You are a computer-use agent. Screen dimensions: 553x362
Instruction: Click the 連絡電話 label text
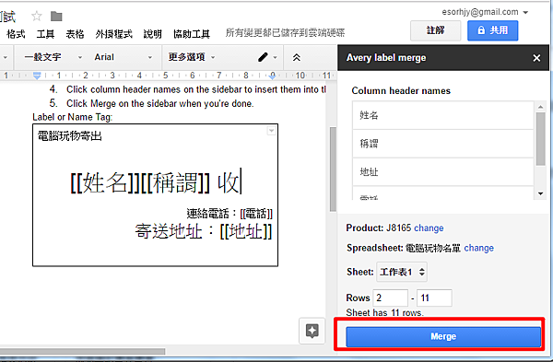click(207, 214)
